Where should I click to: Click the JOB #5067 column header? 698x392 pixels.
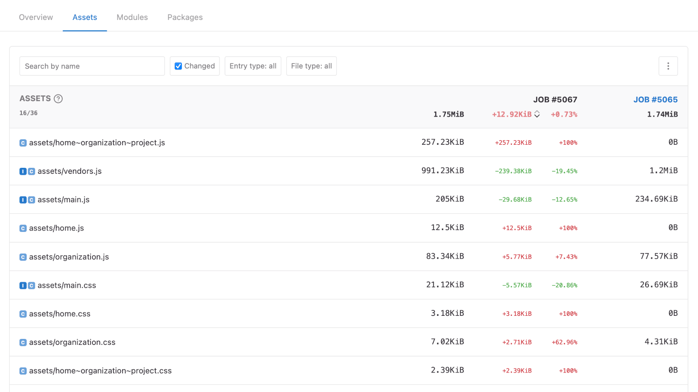click(x=555, y=99)
